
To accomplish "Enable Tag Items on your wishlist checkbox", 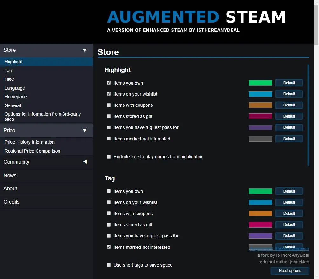I will pyautogui.click(x=109, y=202).
